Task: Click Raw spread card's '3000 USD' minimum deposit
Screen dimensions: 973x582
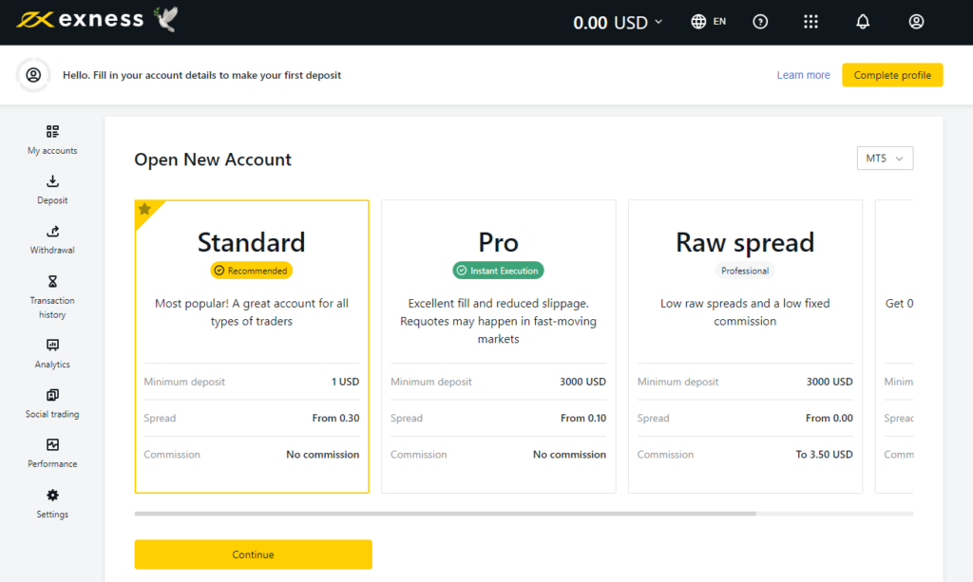Action: point(829,382)
